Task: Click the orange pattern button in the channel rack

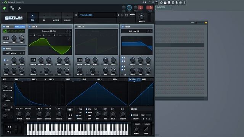Action: [206, 23]
